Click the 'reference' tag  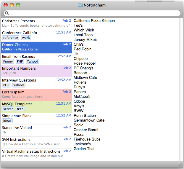click(11, 38)
